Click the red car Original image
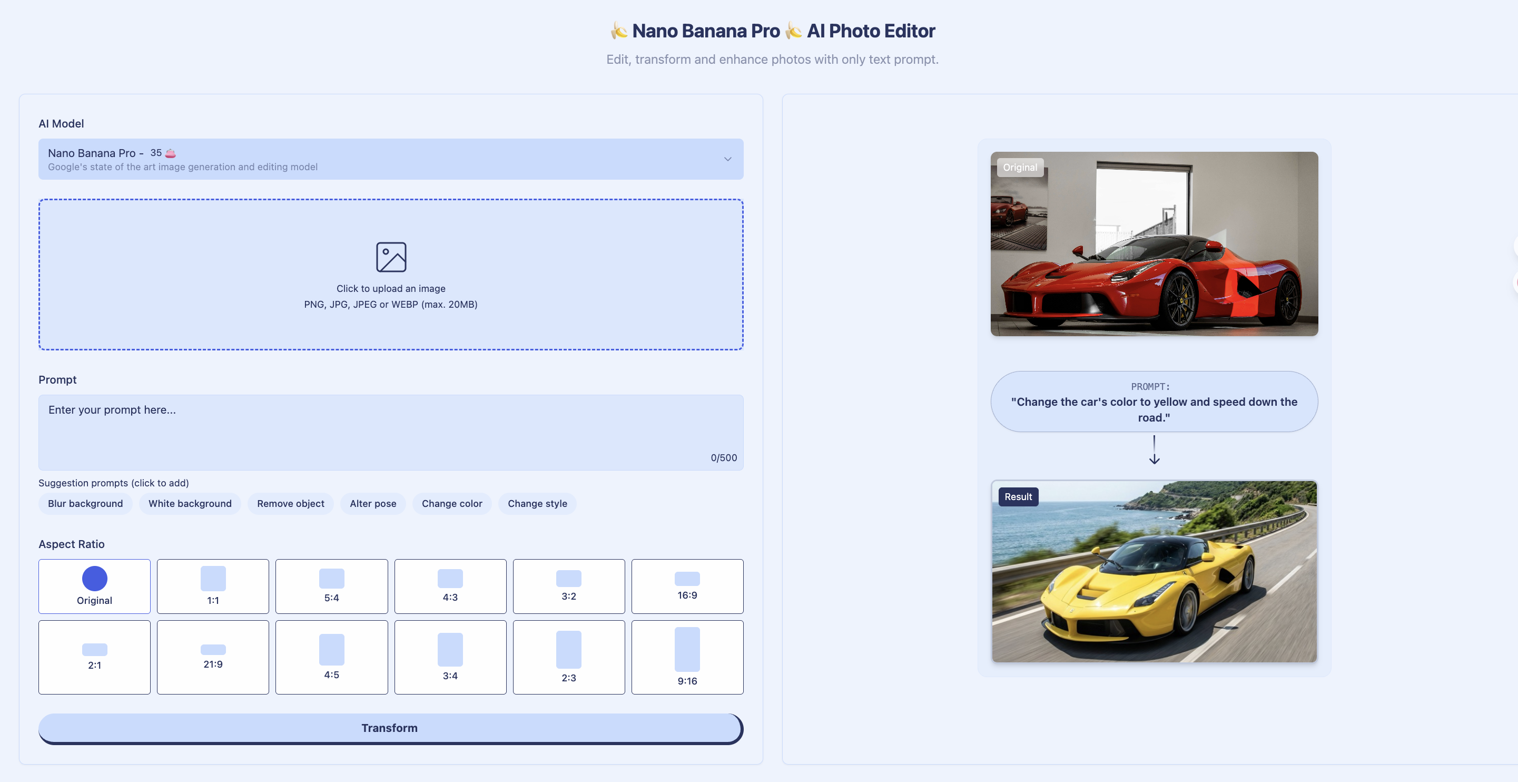 click(1154, 243)
